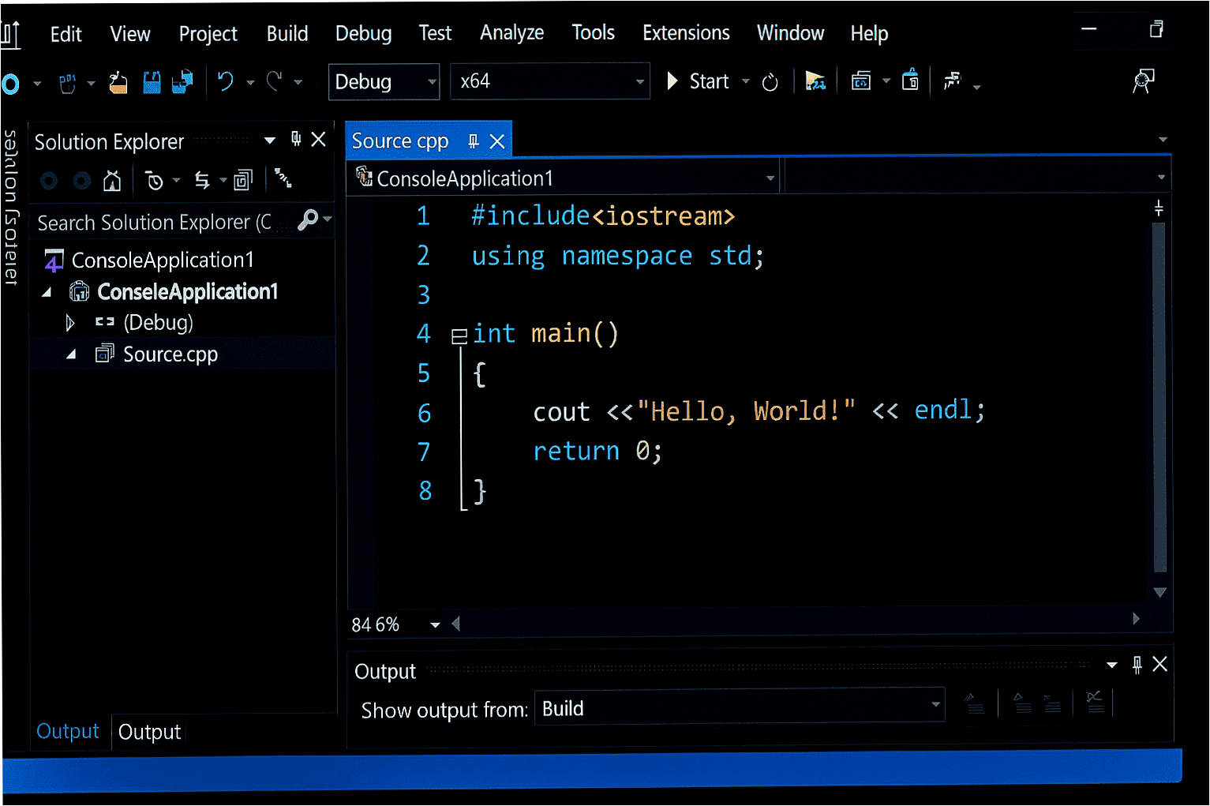This screenshot has height=806, width=1210.
Task: Toggle pin on Solution Explorer panel
Action: pos(296,139)
